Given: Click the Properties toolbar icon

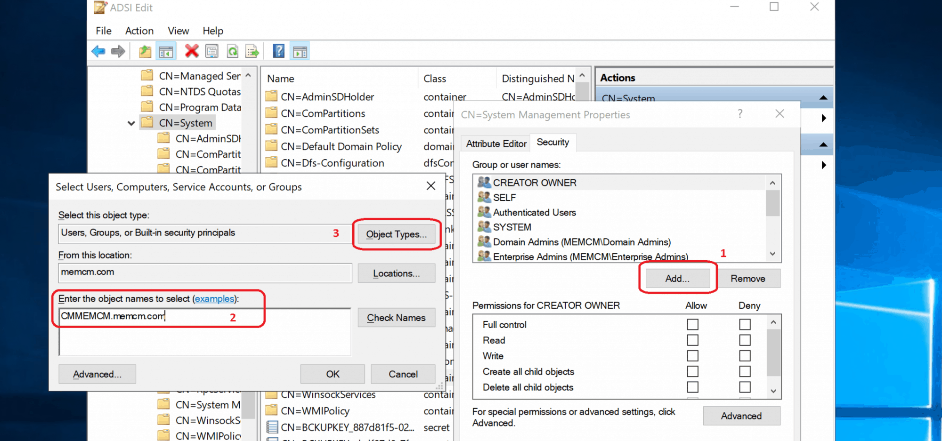Looking at the screenshot, I should [211, 51].
